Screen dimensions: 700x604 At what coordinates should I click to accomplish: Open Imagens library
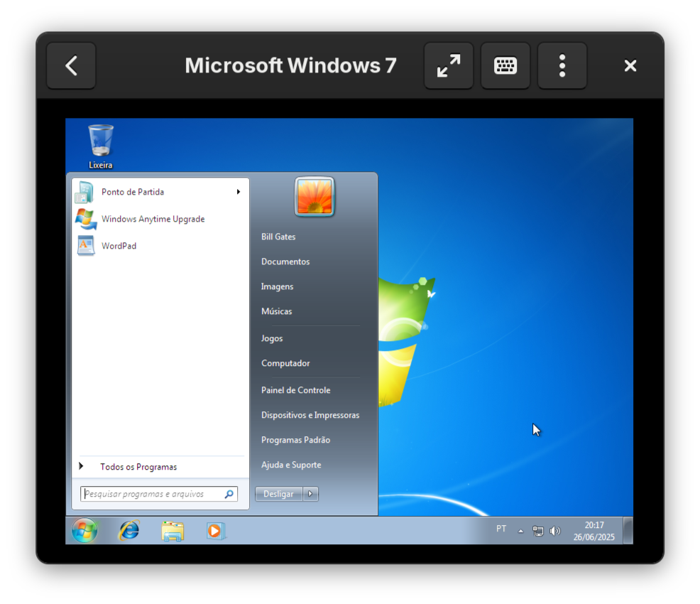(x=277, y=287)
